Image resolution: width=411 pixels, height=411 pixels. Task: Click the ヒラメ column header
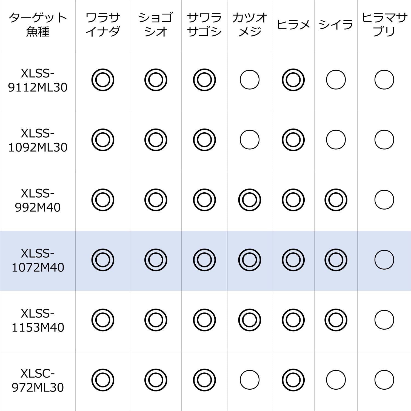pyautogui.click(x=293, y=25)
